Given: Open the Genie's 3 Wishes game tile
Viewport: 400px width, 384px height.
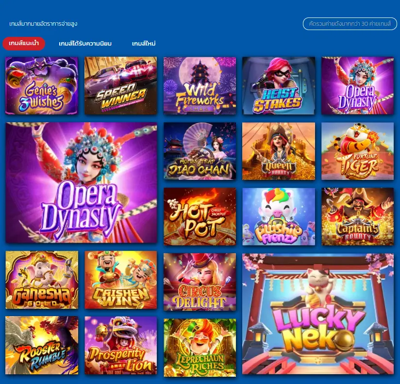Looking at the screenshot, I should (42, 86).
